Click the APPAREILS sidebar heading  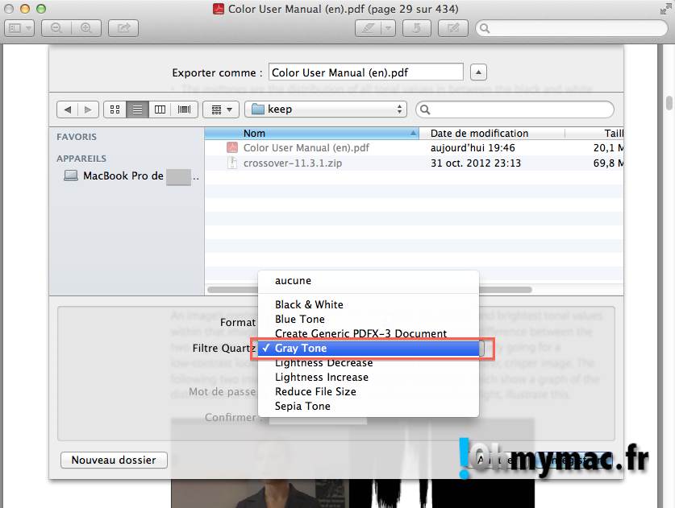click(81, 158)
